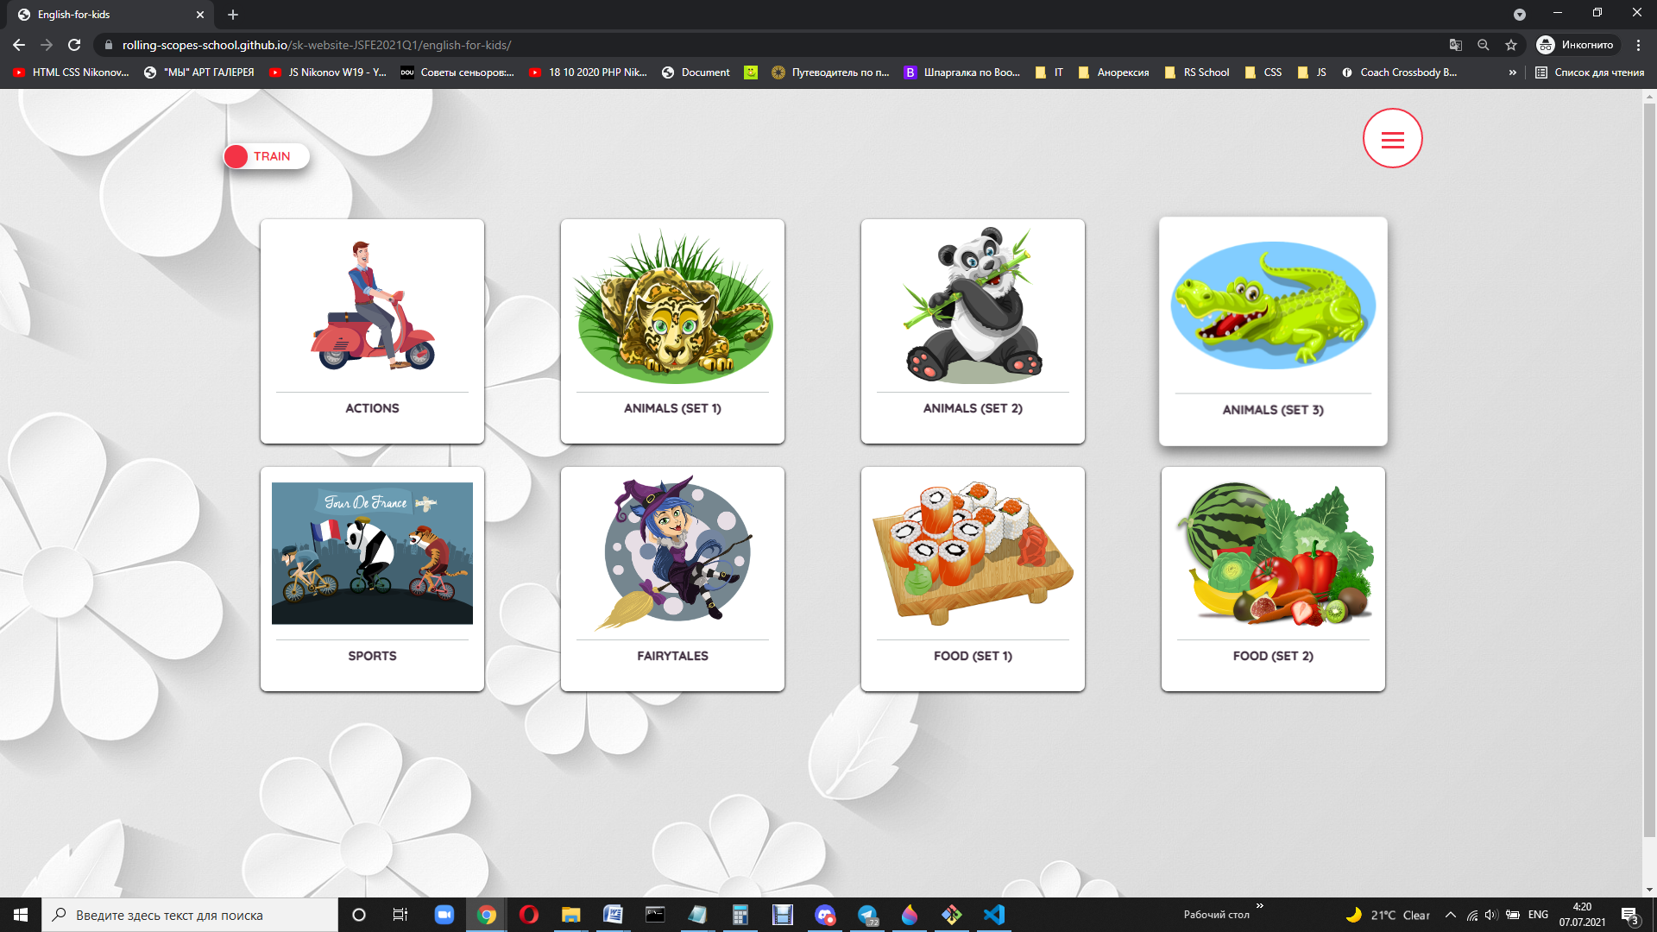Launch Visual Studio Code from the taskbar

[x=993, y=915]
